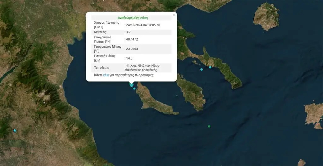Click the right marker of the eastern pair

(x=210, y=67)
